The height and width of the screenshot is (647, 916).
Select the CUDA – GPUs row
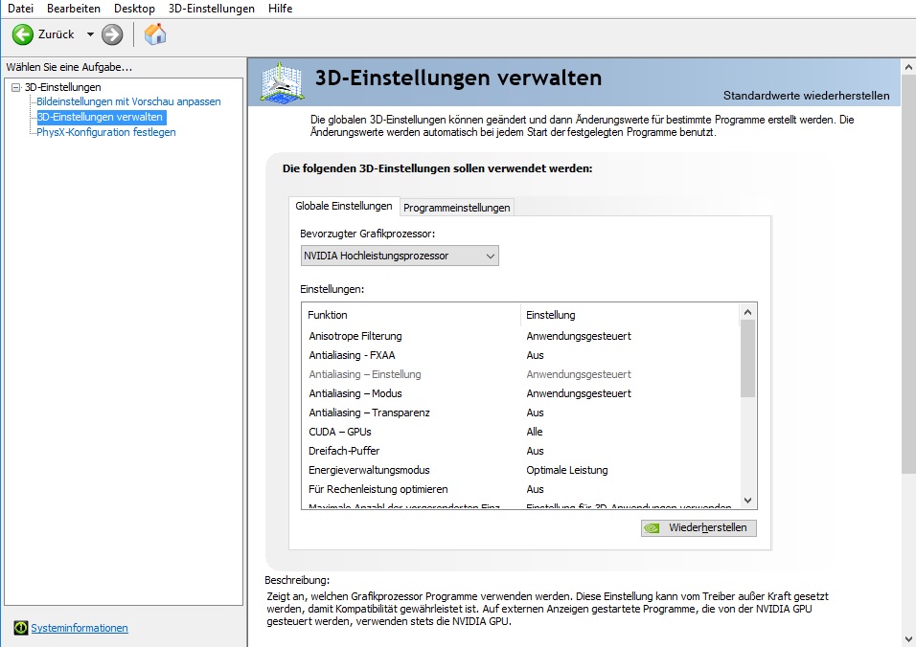click(x=520, y=432)
